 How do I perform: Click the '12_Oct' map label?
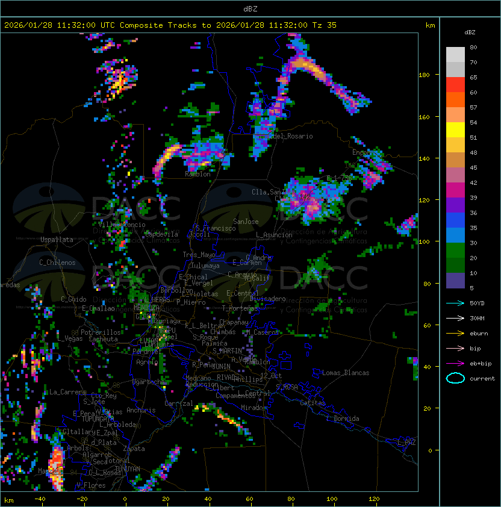(271, 376)
